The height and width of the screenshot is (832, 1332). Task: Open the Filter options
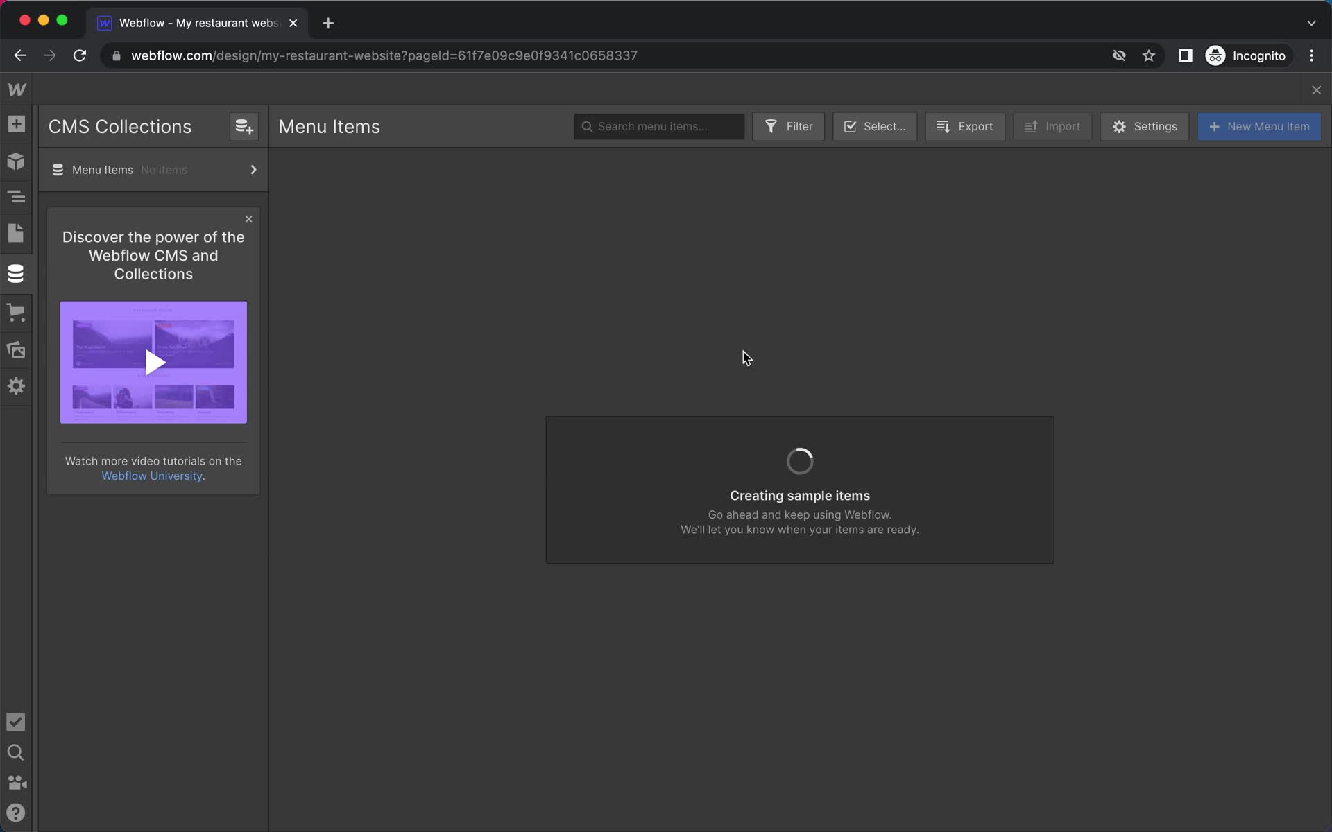pyautogui.click(x=788, y=127)
